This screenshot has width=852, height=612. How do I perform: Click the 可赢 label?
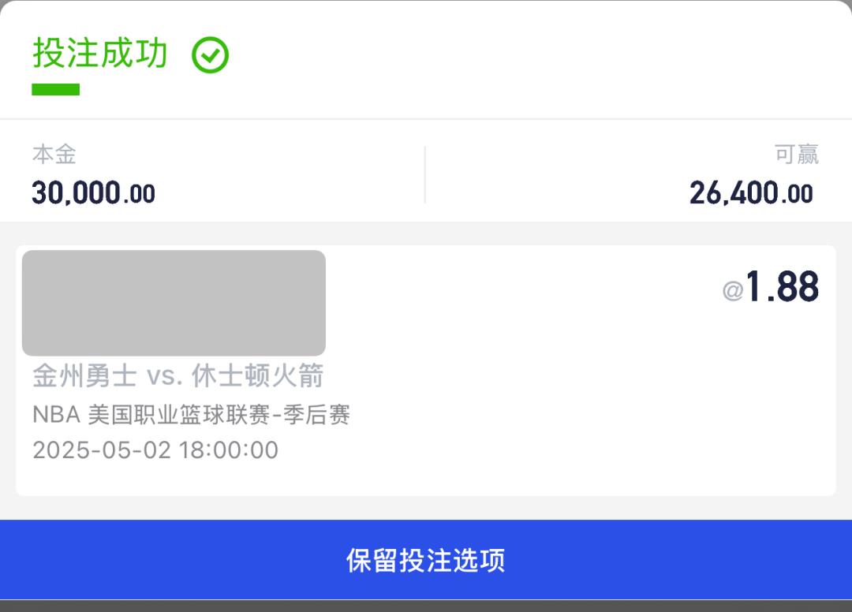(x=796, y=155)
